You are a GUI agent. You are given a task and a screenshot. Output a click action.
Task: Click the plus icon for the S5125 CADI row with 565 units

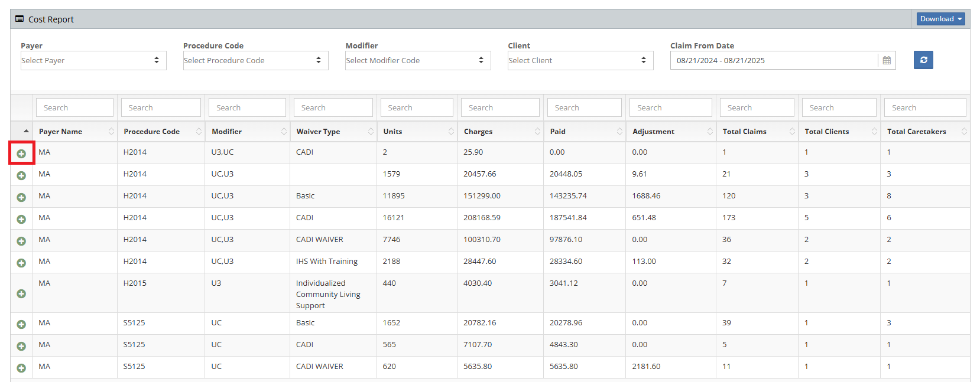(x=21, y=346)
